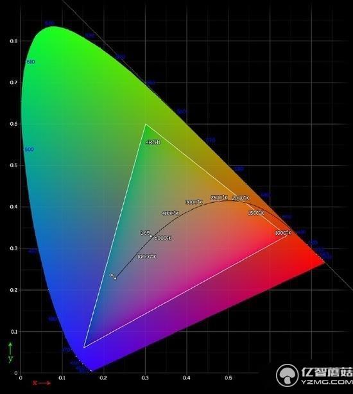The width and height of the screenshot is (353, 394).
Task: Select the 10000°K color temperature label
Action: 147,257
